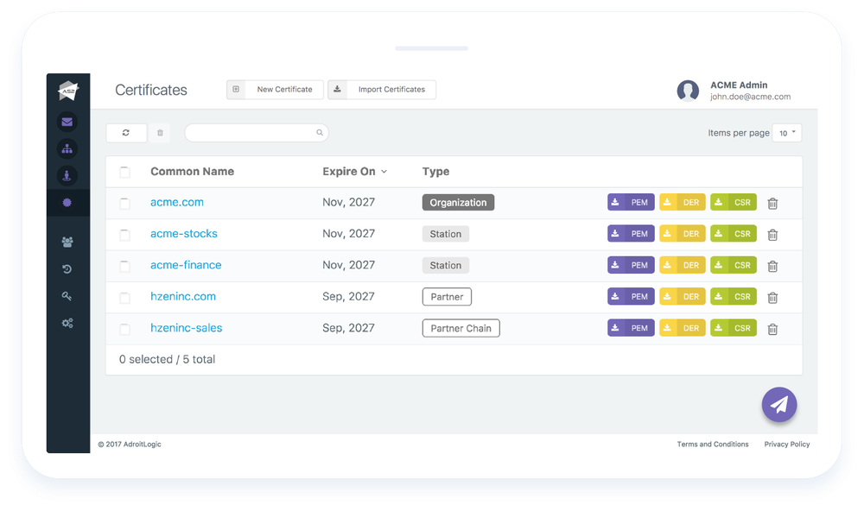The width and height of the screenshot is (864, 511).
Task: Delete the acme-finance certificate
Action: [x=772, y=266]
